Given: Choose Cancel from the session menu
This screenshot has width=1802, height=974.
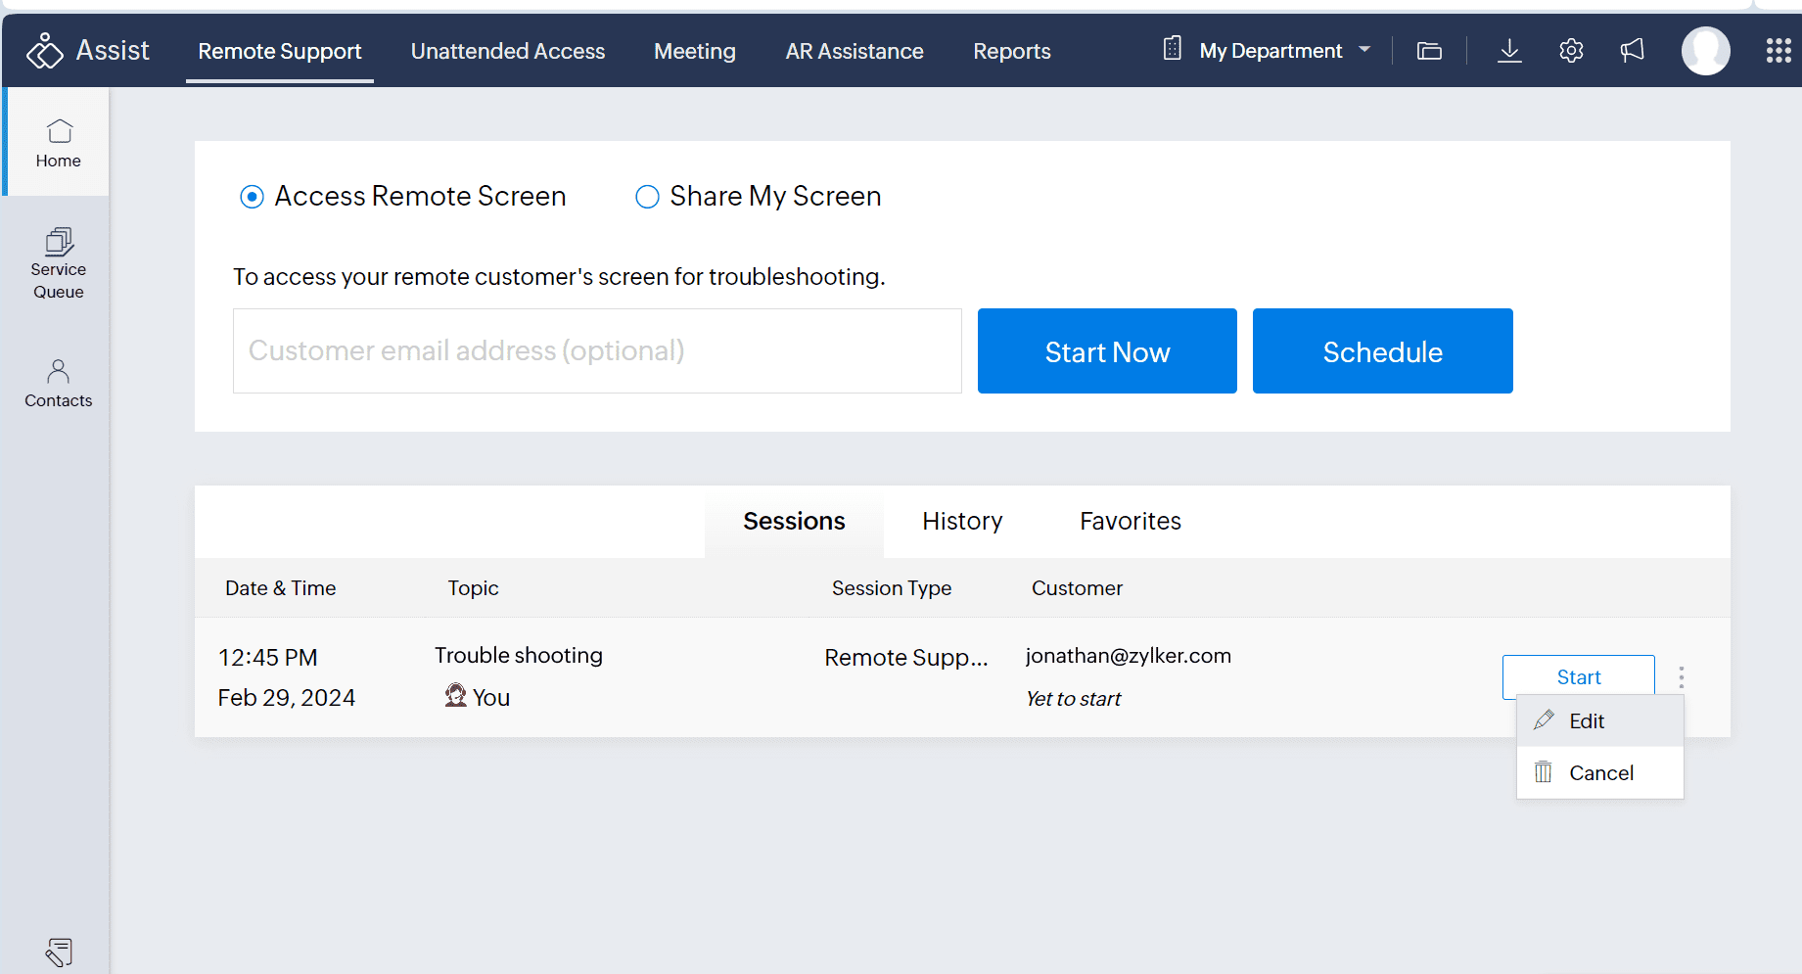Looking at the screenshot, I should click(x=1599, y=773).
